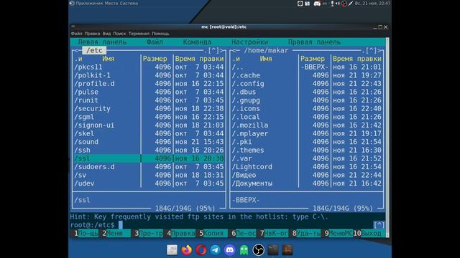
Task: Open Discord from the dock
Action: point(230,250)
